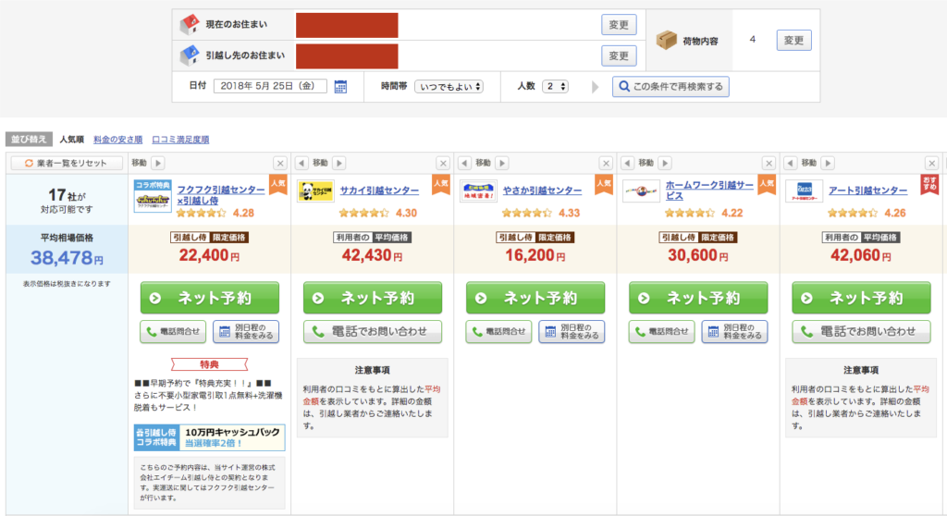Open the 時間帯 いつでもよい dropdown
Viewport: 947px width, 516px height.
point(449,86)
